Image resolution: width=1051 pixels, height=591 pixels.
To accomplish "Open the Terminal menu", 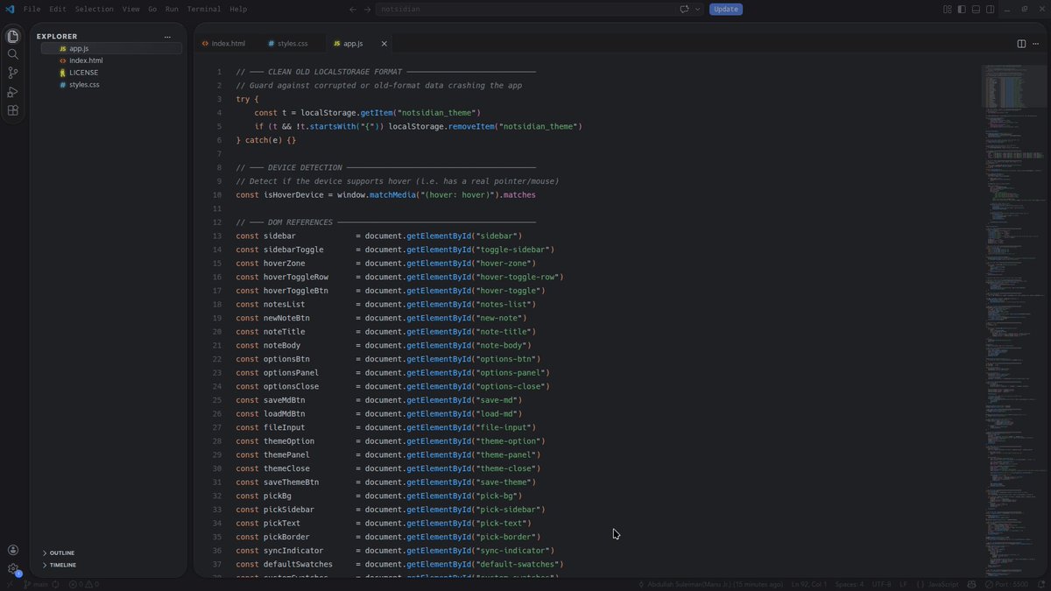I will point(204,9).
